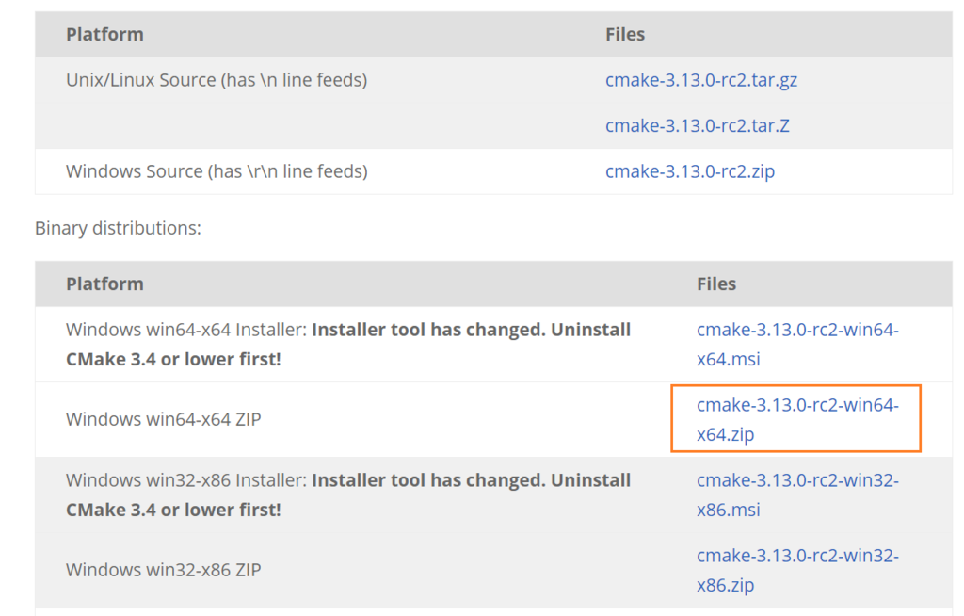Select the Windows win32-x86 ZIP row label

pyautogui.click(x=163, y=570)
